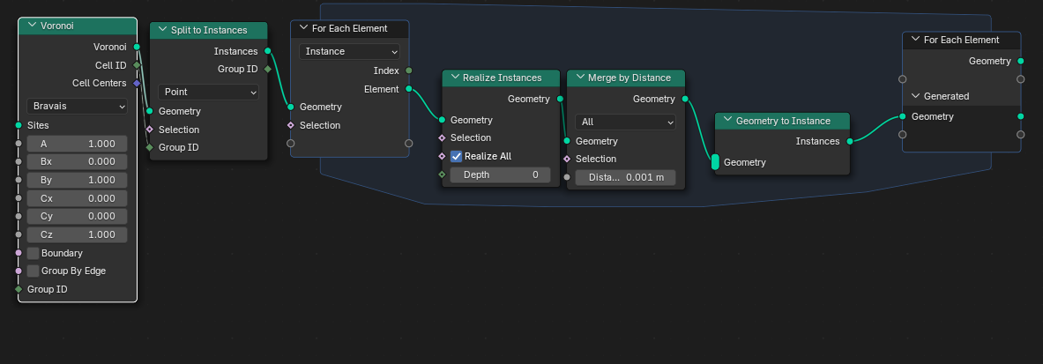Viewport: 1043px width, 364px height.
Task: Click the Generated Geometry input socket
Action: 903,116
